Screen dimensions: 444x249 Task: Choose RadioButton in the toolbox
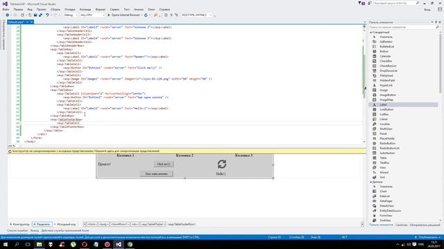point(387,143)
